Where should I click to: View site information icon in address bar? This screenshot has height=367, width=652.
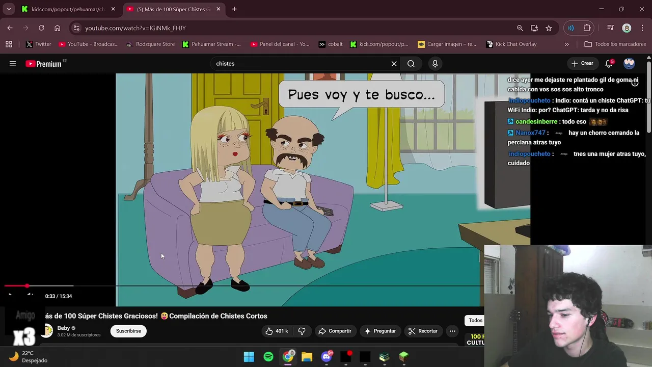click(76, 28)
